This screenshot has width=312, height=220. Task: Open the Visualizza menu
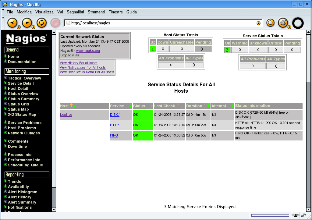[44, 12]
